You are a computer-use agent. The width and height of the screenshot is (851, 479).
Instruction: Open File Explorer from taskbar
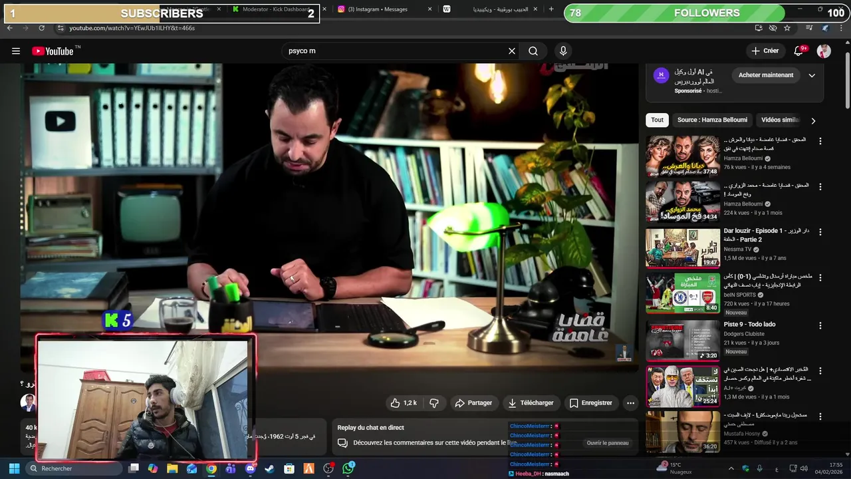172,468
